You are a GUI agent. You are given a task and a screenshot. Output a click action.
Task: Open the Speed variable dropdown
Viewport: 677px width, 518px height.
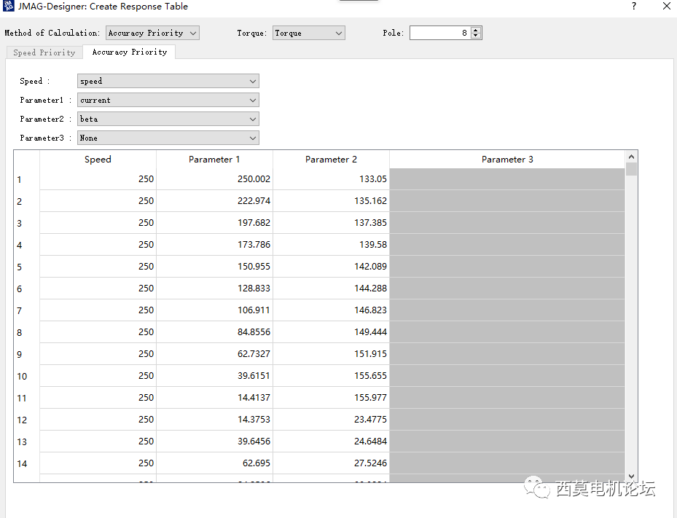pos(168,81)
